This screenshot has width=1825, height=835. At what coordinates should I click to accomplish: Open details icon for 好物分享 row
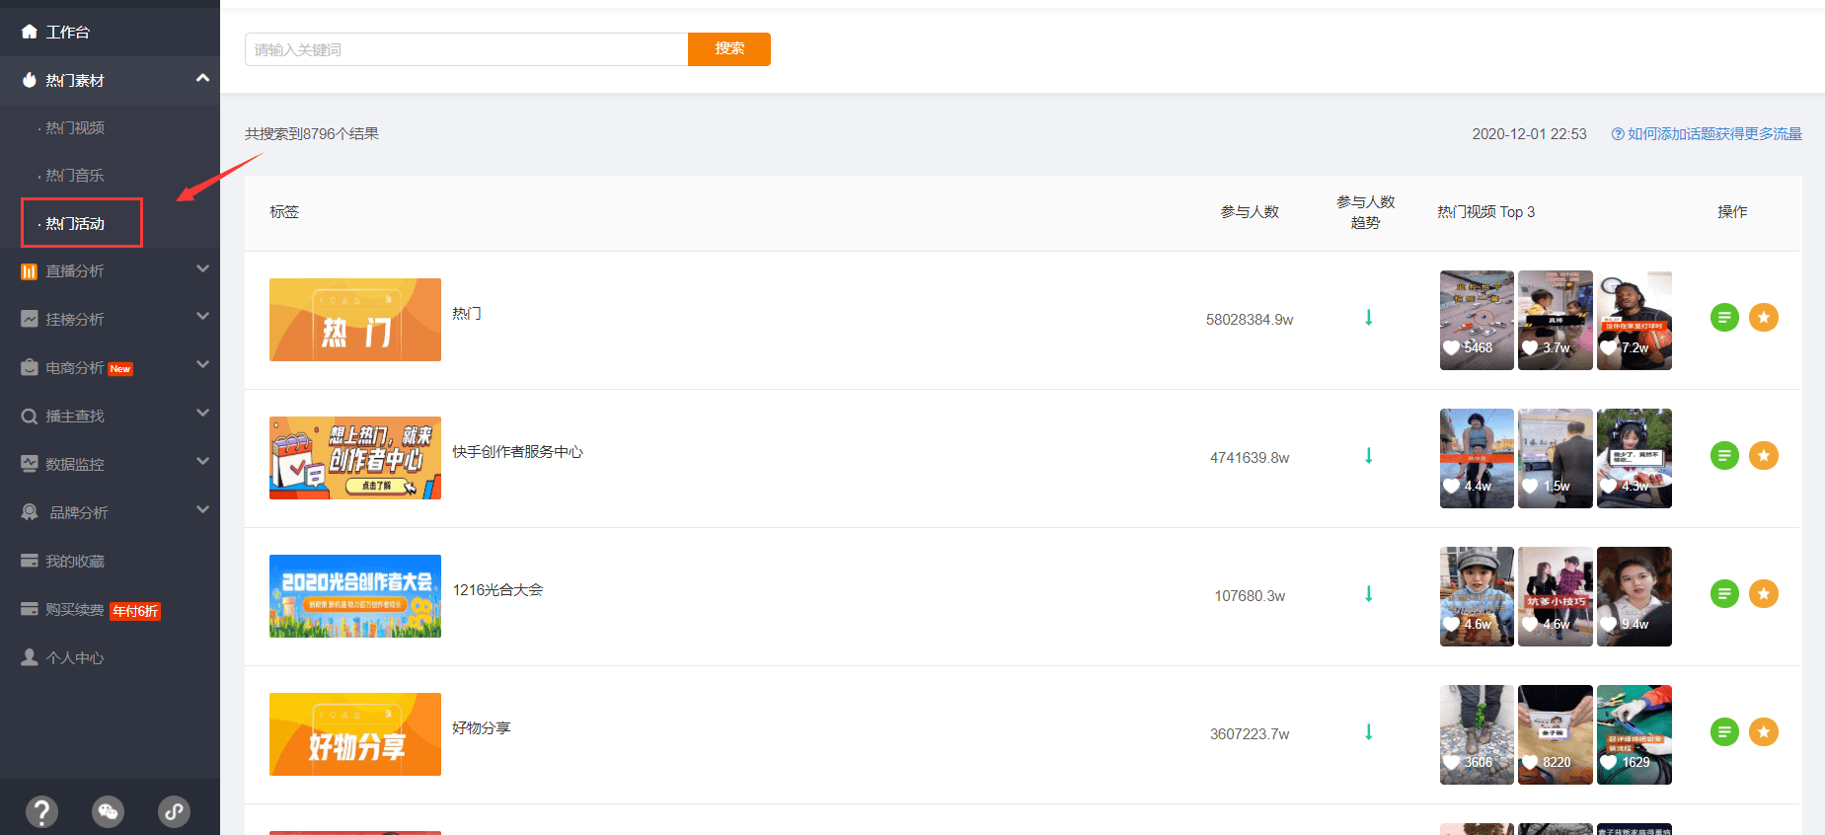pyautogui.click(x=1723, y=732)
